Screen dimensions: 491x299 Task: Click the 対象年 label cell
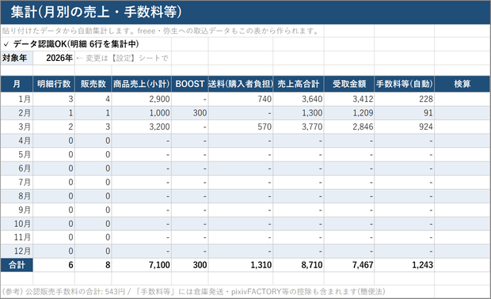click(17, 58)
